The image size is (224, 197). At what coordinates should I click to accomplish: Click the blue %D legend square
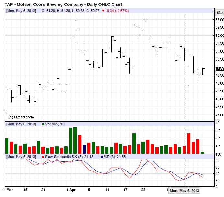point(102,157)
